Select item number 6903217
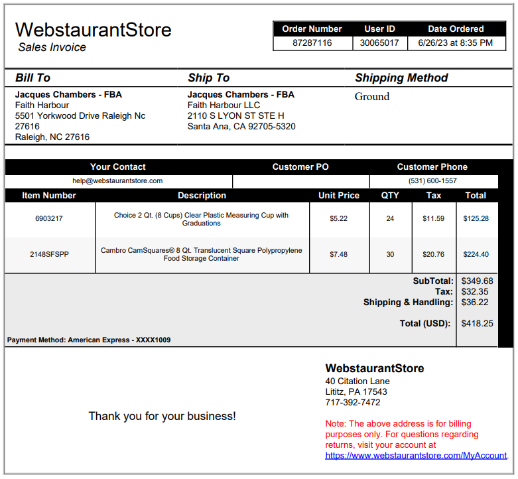Image resolution: width=518 pixels, height=479 pixels. 49,219
